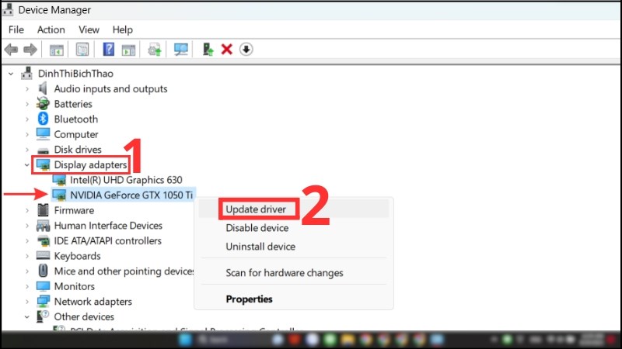Click the Bluetooth icon in the device tree
This screenshot has height=349, width=622.
point(43,119)
